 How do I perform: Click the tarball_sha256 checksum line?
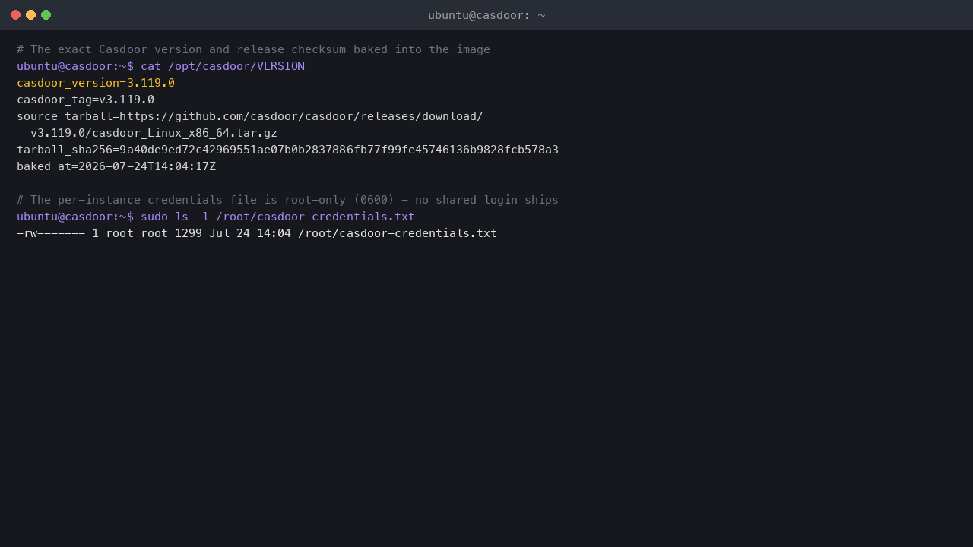pos(287,150)
